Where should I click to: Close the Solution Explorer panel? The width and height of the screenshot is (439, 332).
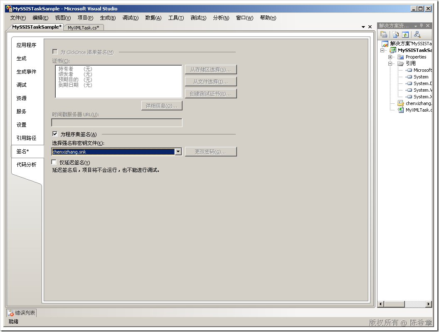[427, 25]
